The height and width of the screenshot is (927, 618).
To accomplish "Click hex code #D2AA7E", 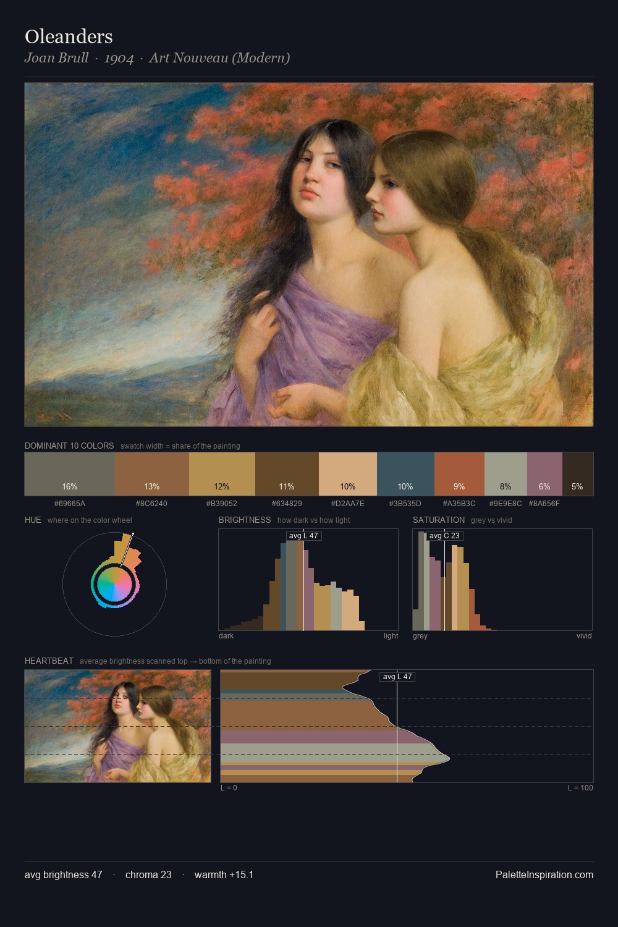I will (x=348, y=504).
